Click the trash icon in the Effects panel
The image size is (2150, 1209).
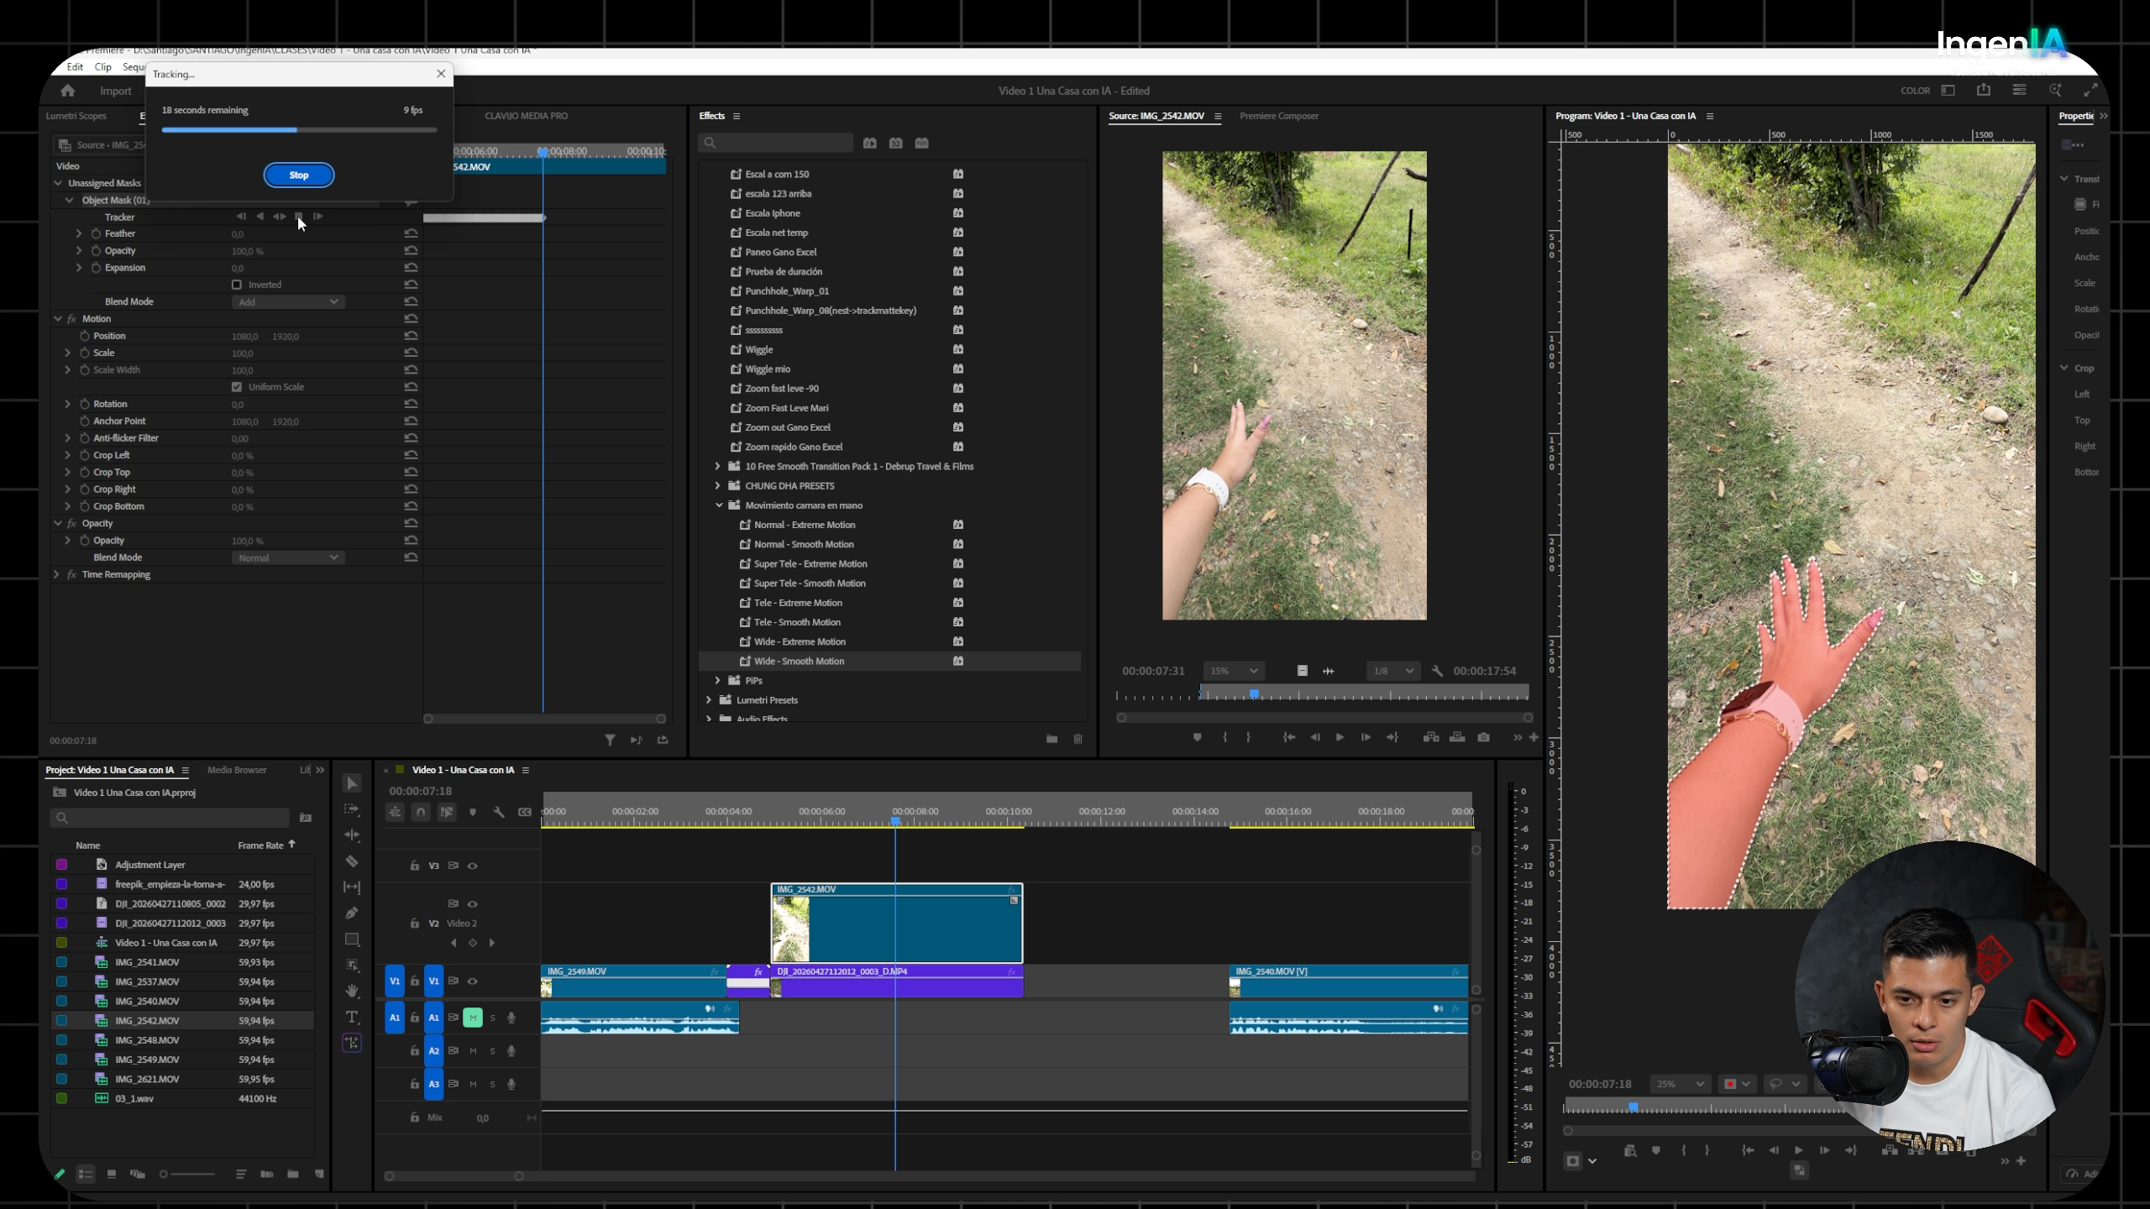pyautogui.click(x=1078, y=739)
